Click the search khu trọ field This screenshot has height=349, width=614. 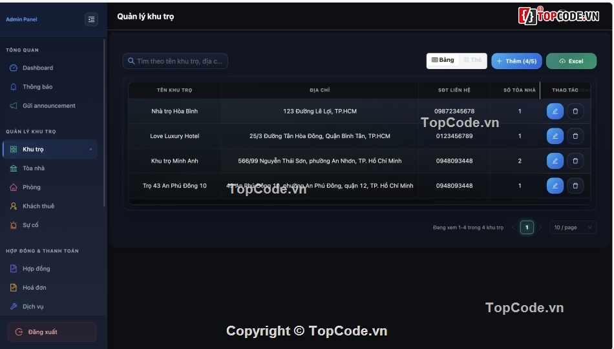click(175, 61)
